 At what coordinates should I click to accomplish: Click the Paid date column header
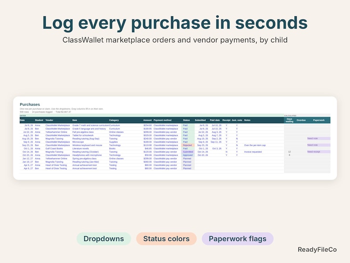[215, 120]
